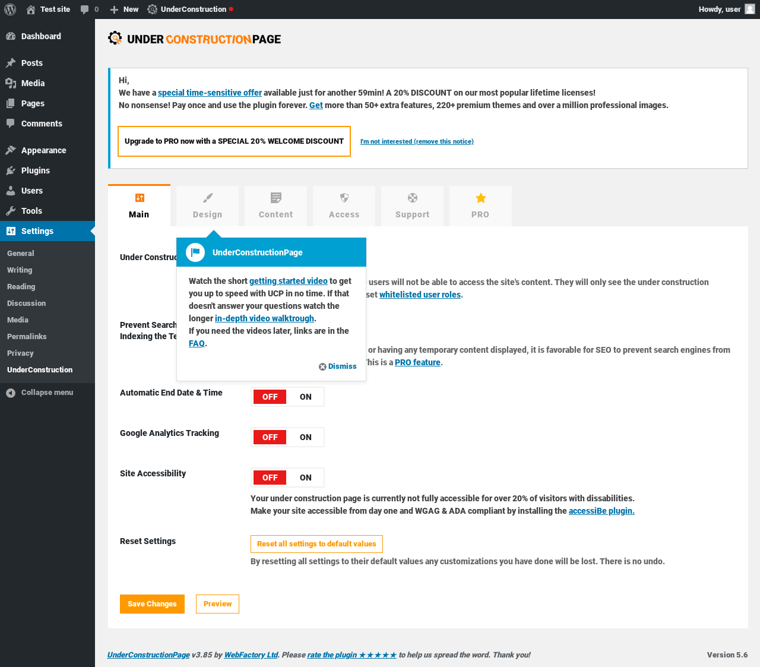Switch to the Access tab
The width and height of the screenshot is (760, 667).
pos(344,206)
